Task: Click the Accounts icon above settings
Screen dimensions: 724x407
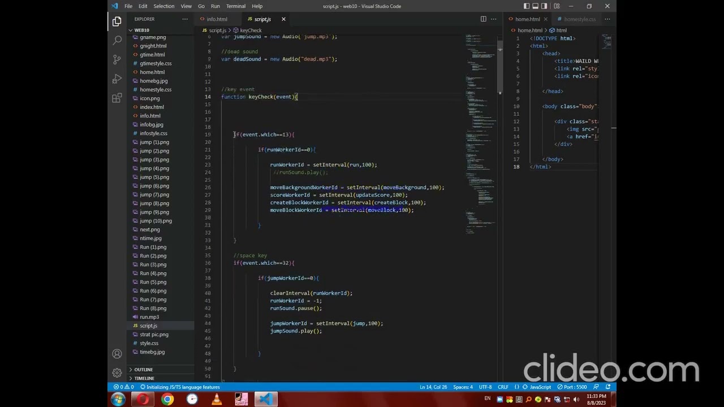Action: (x=117, y=353)
